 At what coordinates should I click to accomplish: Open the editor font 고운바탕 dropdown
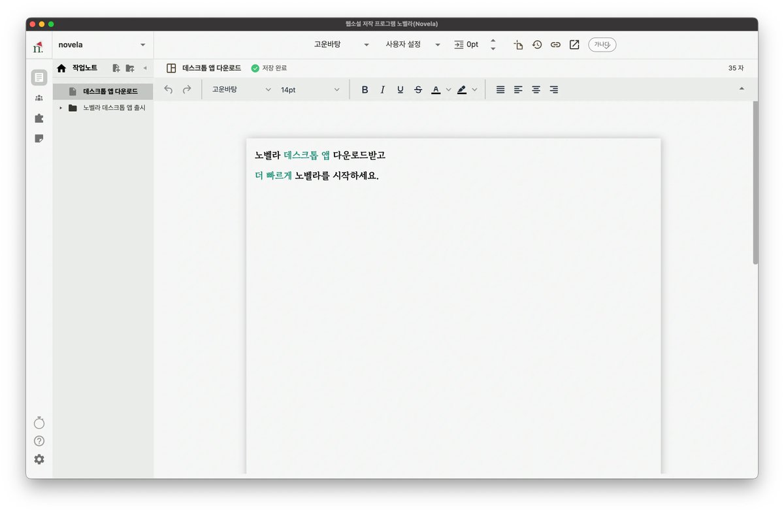coord(241,90)
